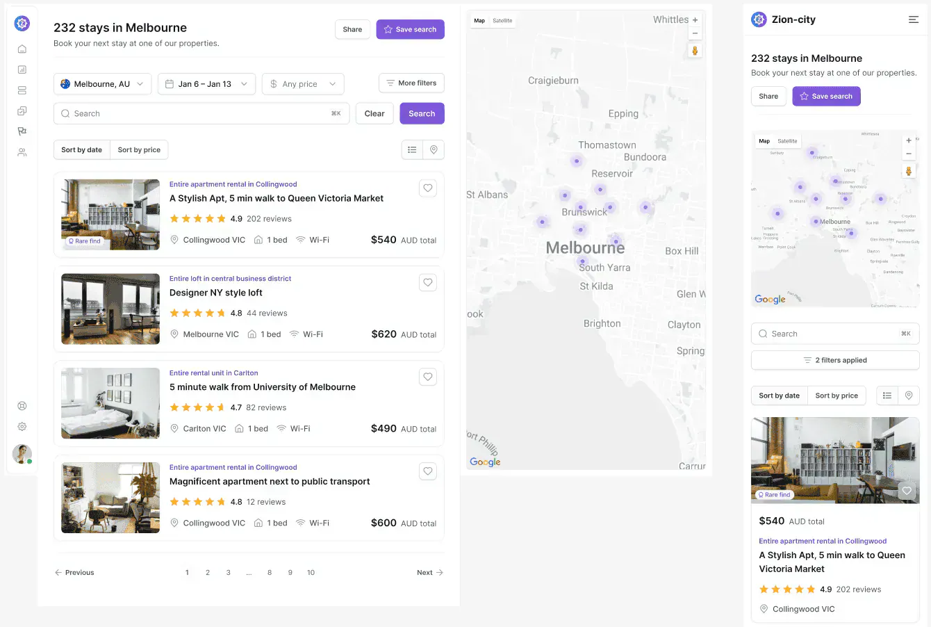The image size is (931, 627).
Task: Click Street View pegman on large map
Action: [695, 50]
